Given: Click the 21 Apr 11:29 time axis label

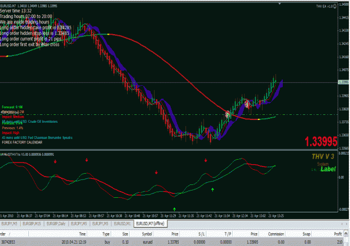Looking at the screenshot, I should coord(169,216).
